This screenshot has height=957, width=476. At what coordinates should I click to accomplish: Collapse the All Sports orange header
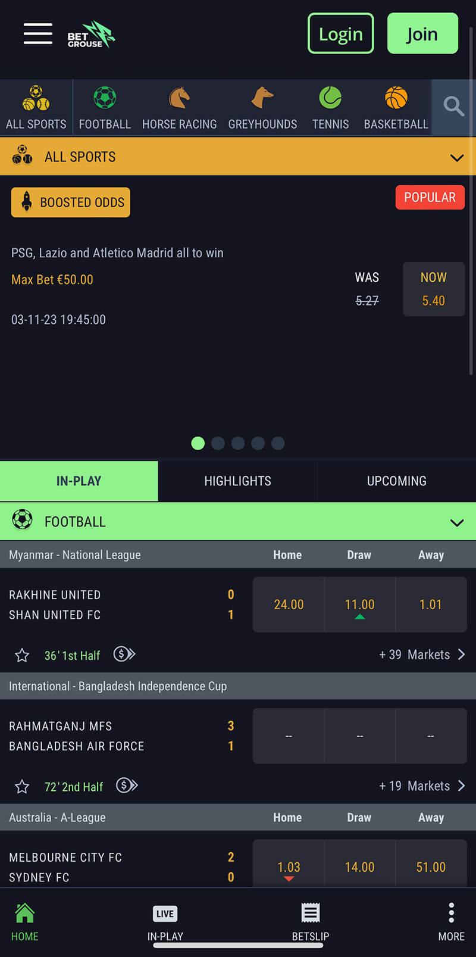click(456, 158)
